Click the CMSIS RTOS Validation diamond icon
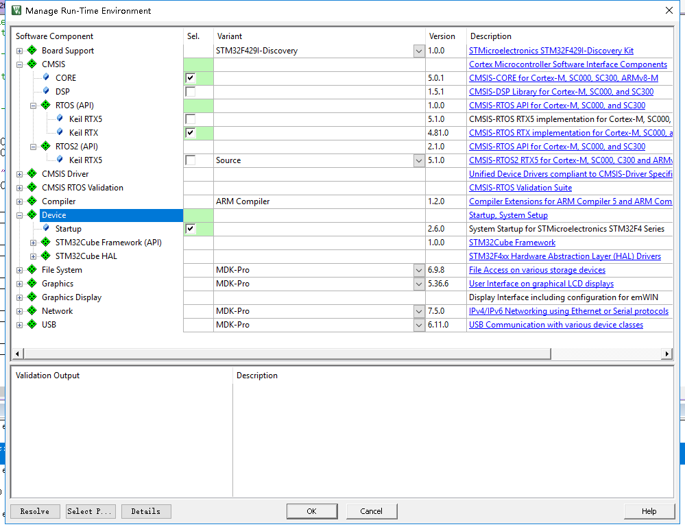 point(32,187)
